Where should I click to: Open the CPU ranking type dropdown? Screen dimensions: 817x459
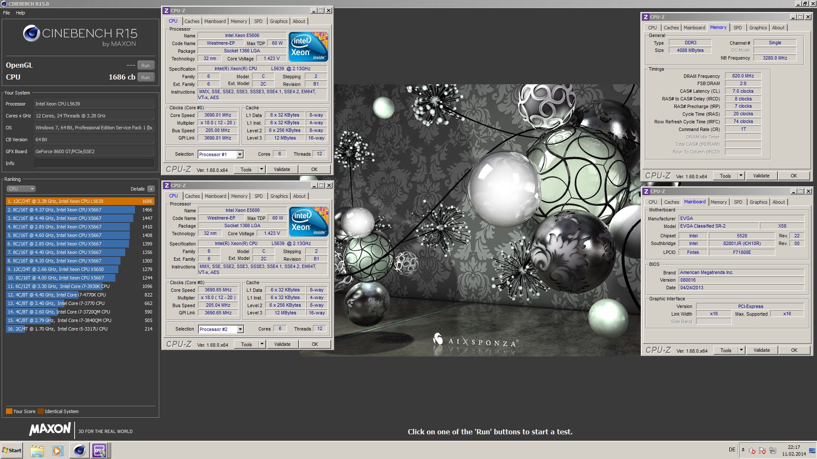pyautogui.click(x=21, y=189)
